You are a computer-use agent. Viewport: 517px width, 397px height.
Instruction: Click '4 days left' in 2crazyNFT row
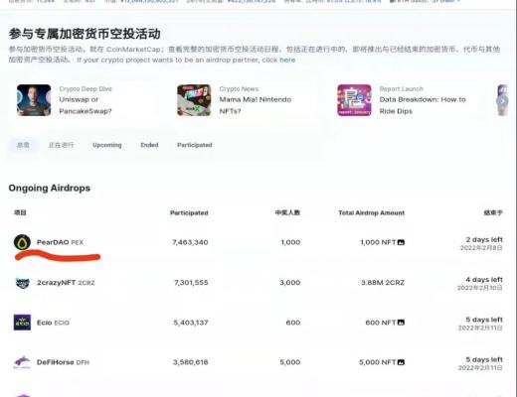point(484,280)
